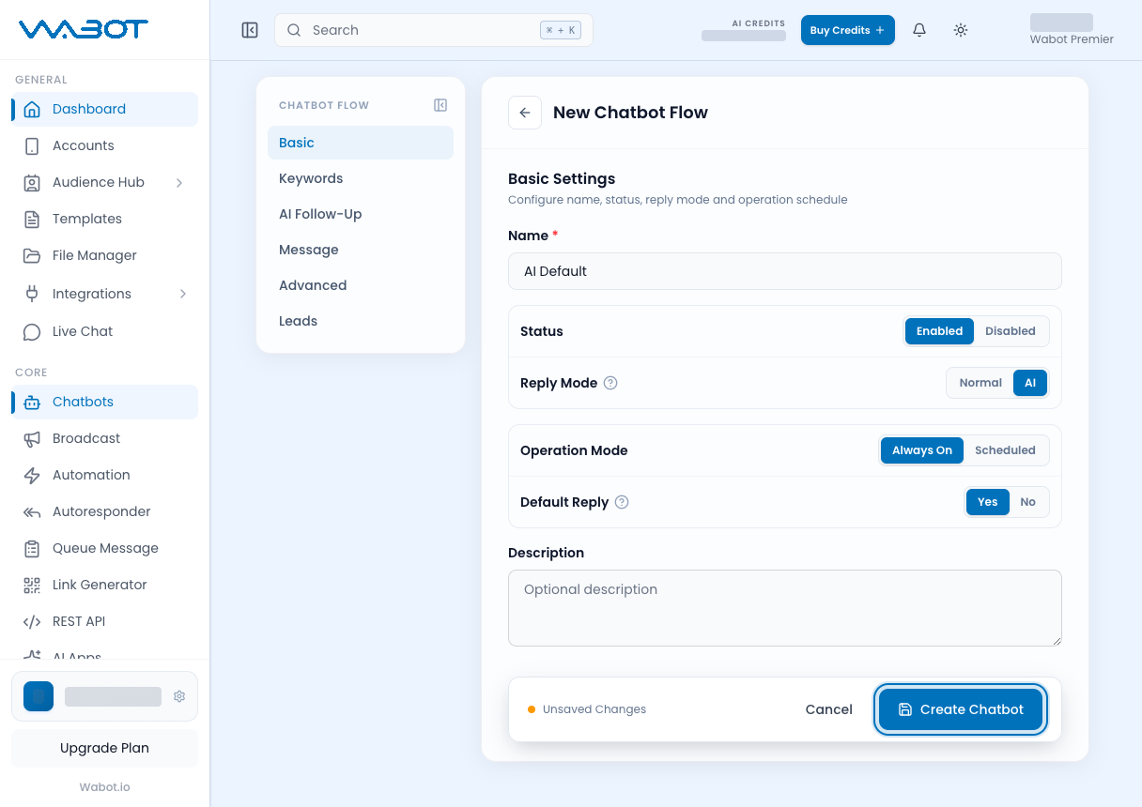The image size is (1142, 807).
Task: Click the Templates document icon
Action: point(32,219)
